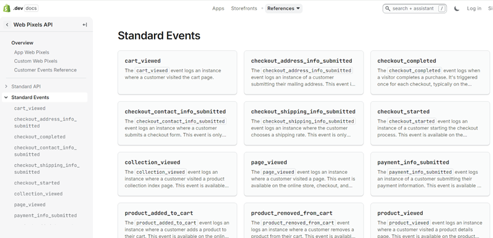Image resolution: width=493 pixels, height=238 pixels.
Task: Open the product_removed_from_cart card
Action: pos(304,221)
